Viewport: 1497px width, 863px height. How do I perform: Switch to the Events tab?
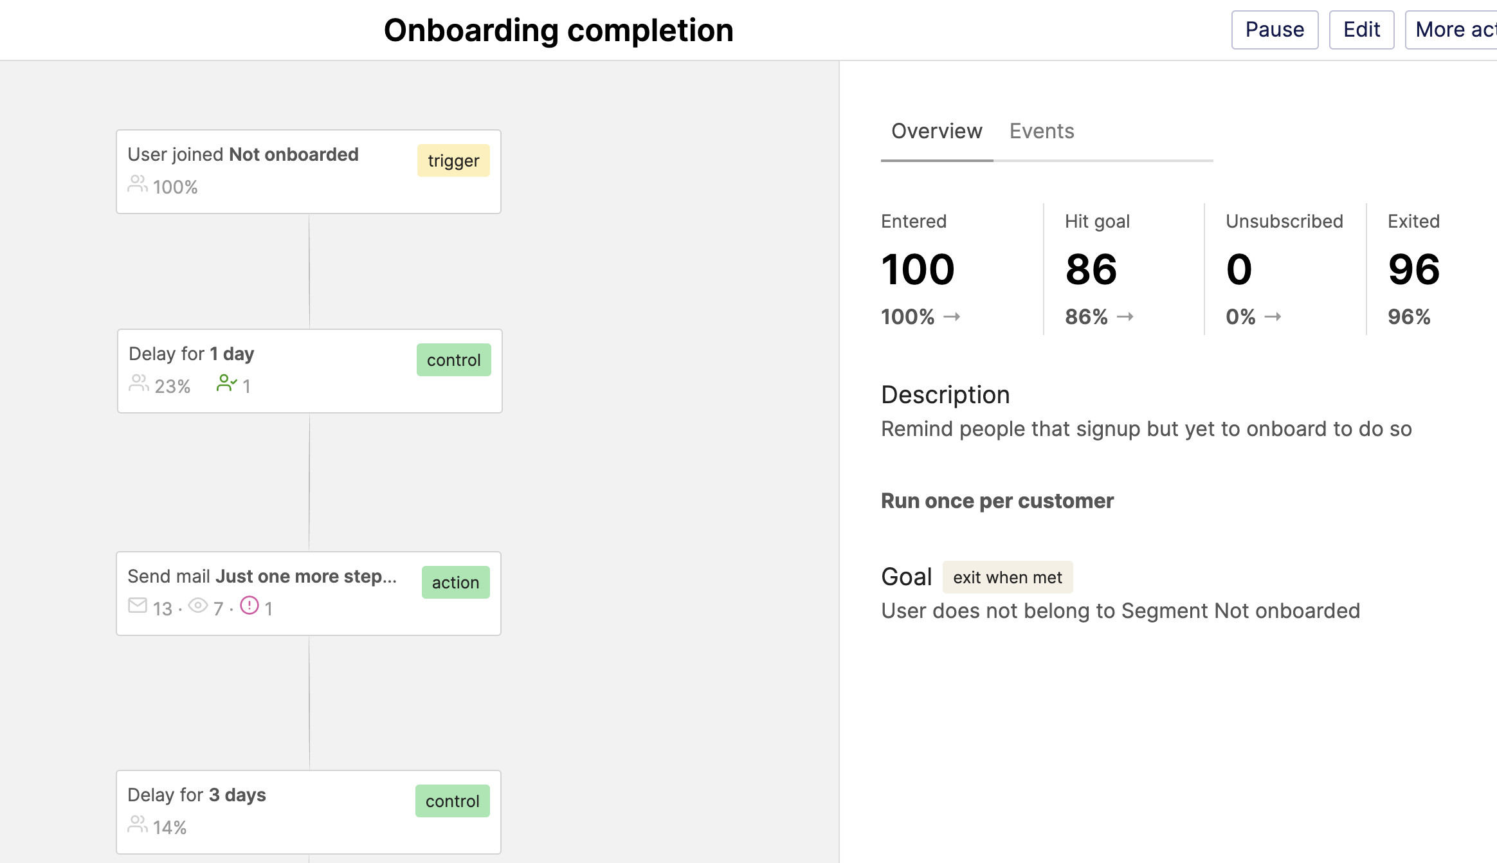pos(1042,131)
